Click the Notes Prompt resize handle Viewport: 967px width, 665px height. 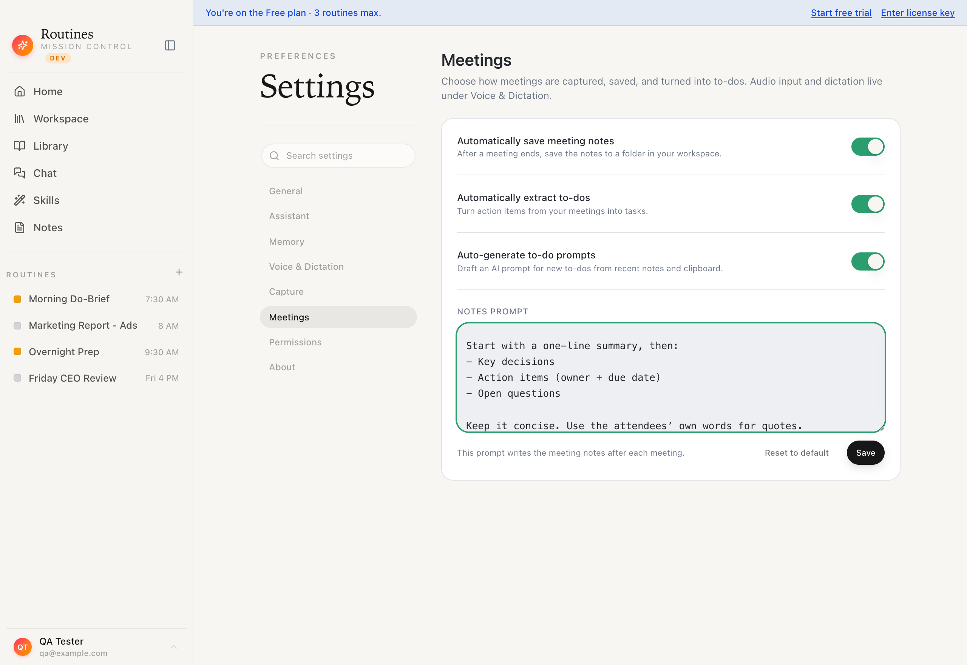(x=881, y=429)
